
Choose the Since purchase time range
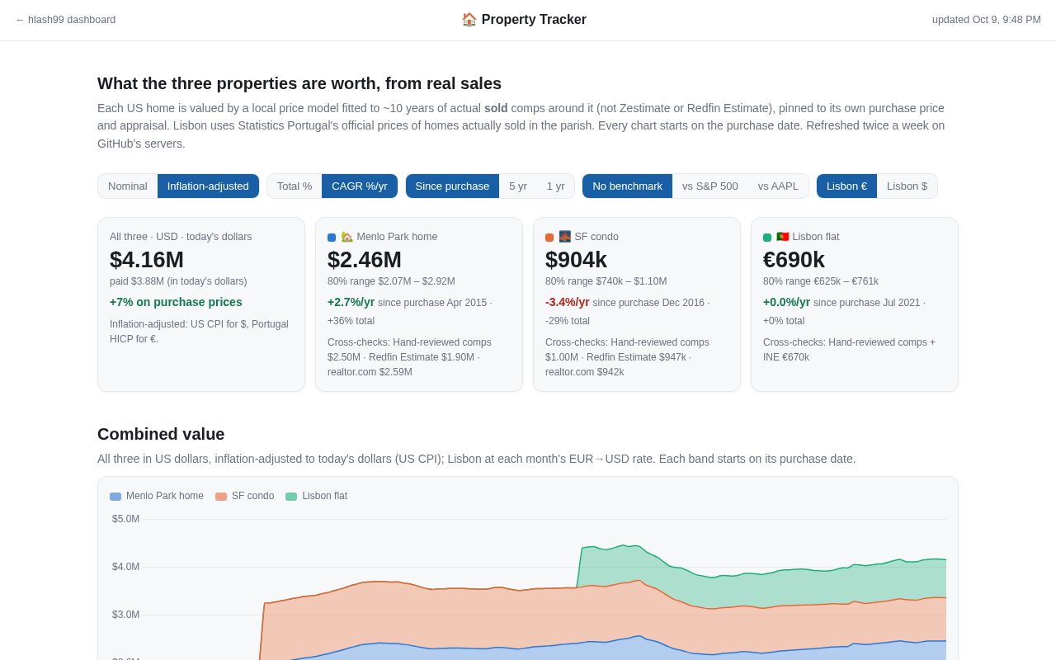[x=452, y=186]
